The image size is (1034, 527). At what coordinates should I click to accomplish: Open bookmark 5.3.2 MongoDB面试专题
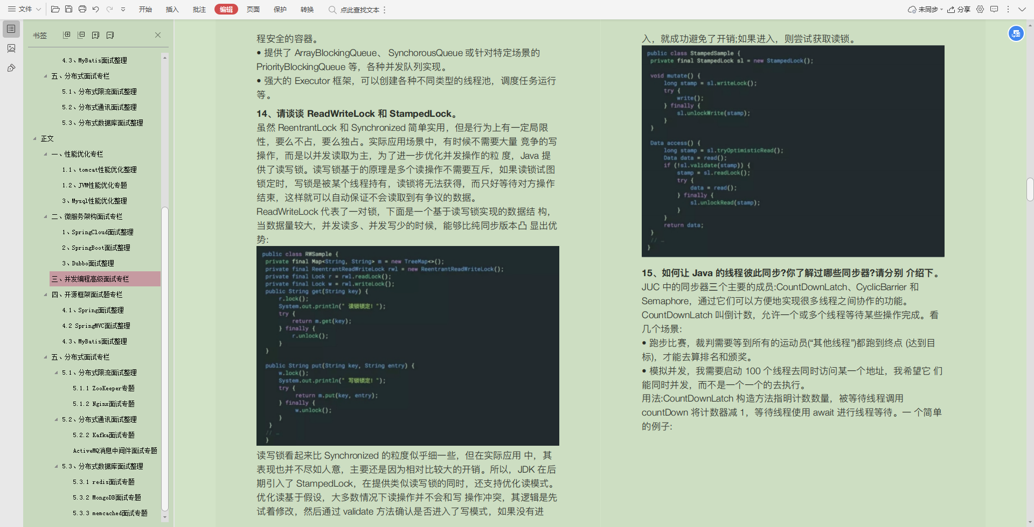pos(107,497)
